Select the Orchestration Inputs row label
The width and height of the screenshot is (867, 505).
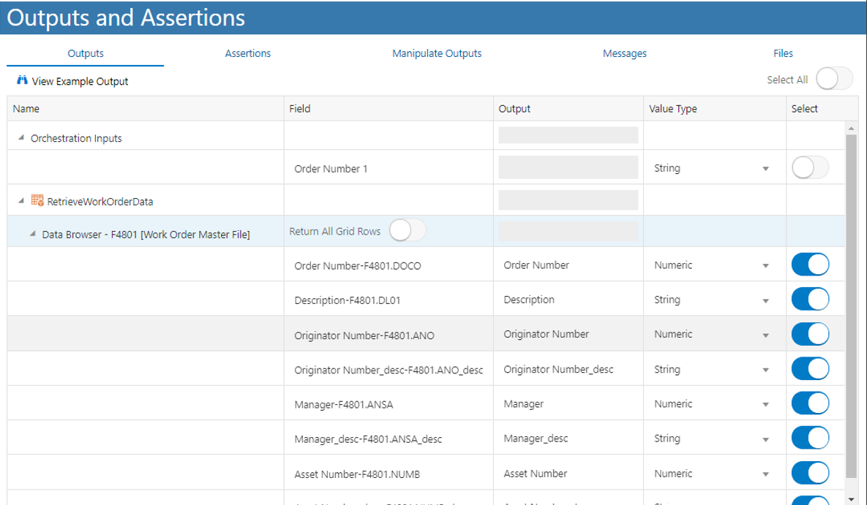coord(76,138)
